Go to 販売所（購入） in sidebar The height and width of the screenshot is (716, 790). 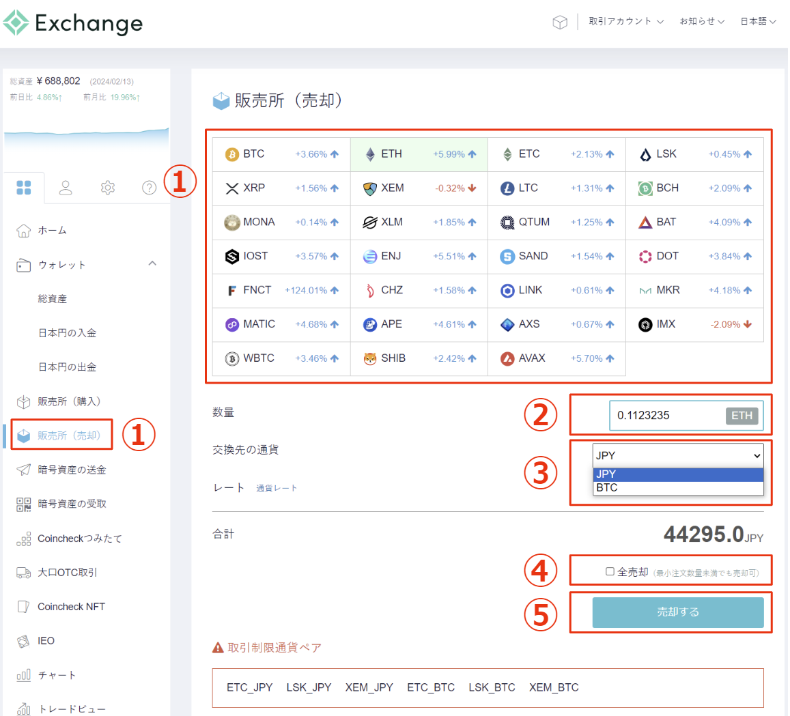69,401
